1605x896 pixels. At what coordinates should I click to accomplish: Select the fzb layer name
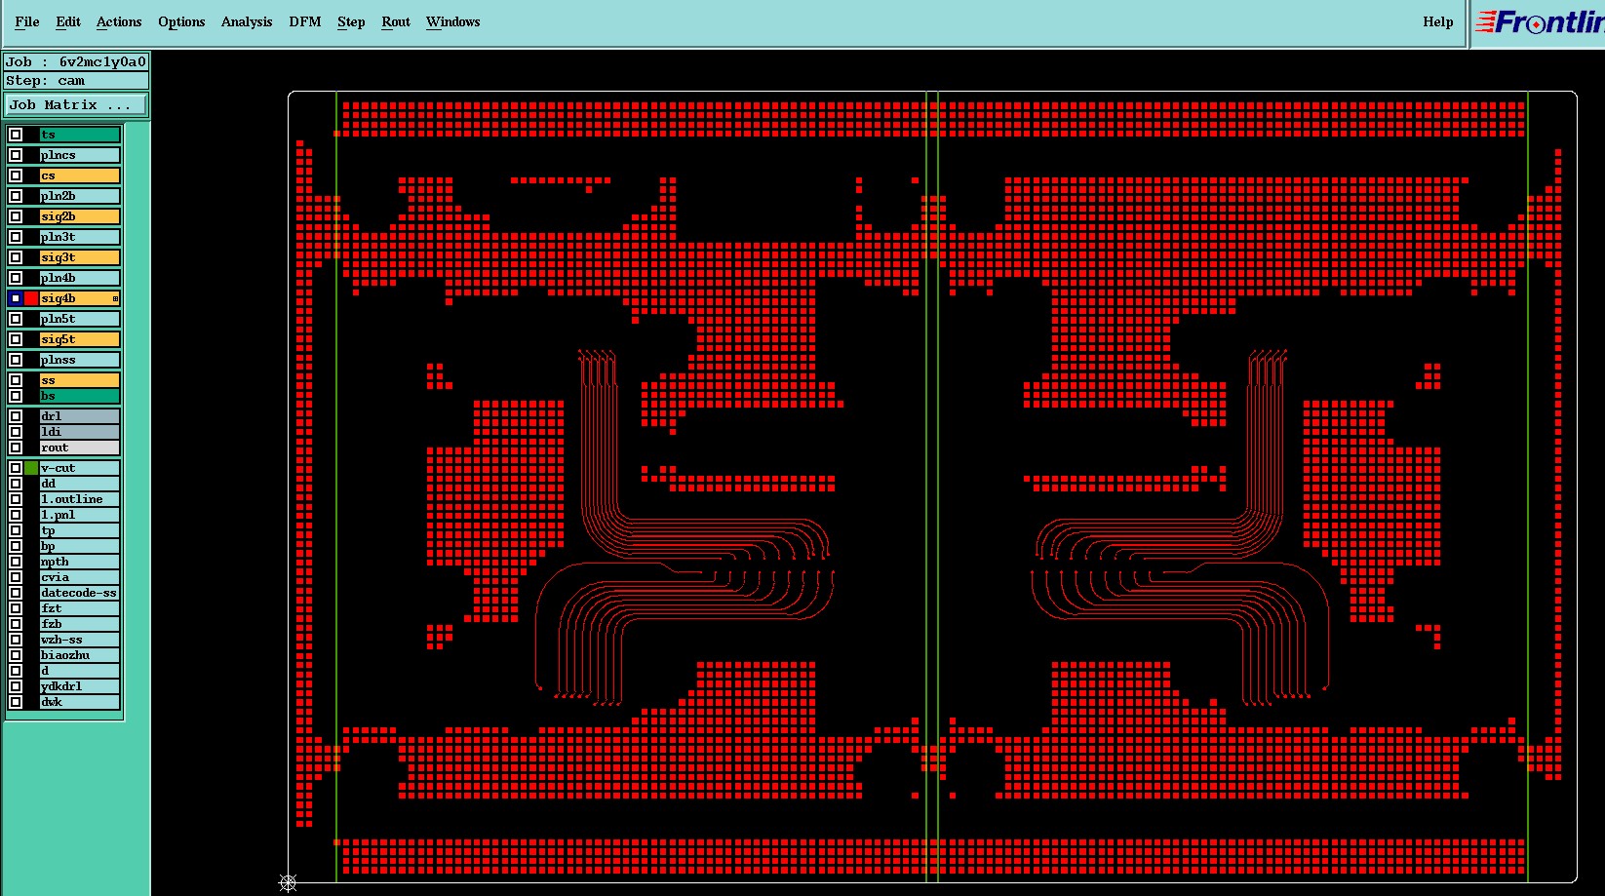click(x=80, y=624)
